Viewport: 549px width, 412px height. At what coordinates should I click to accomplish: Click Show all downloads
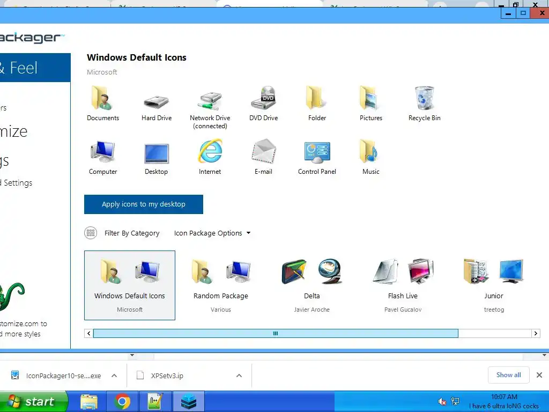pos(508,375)
